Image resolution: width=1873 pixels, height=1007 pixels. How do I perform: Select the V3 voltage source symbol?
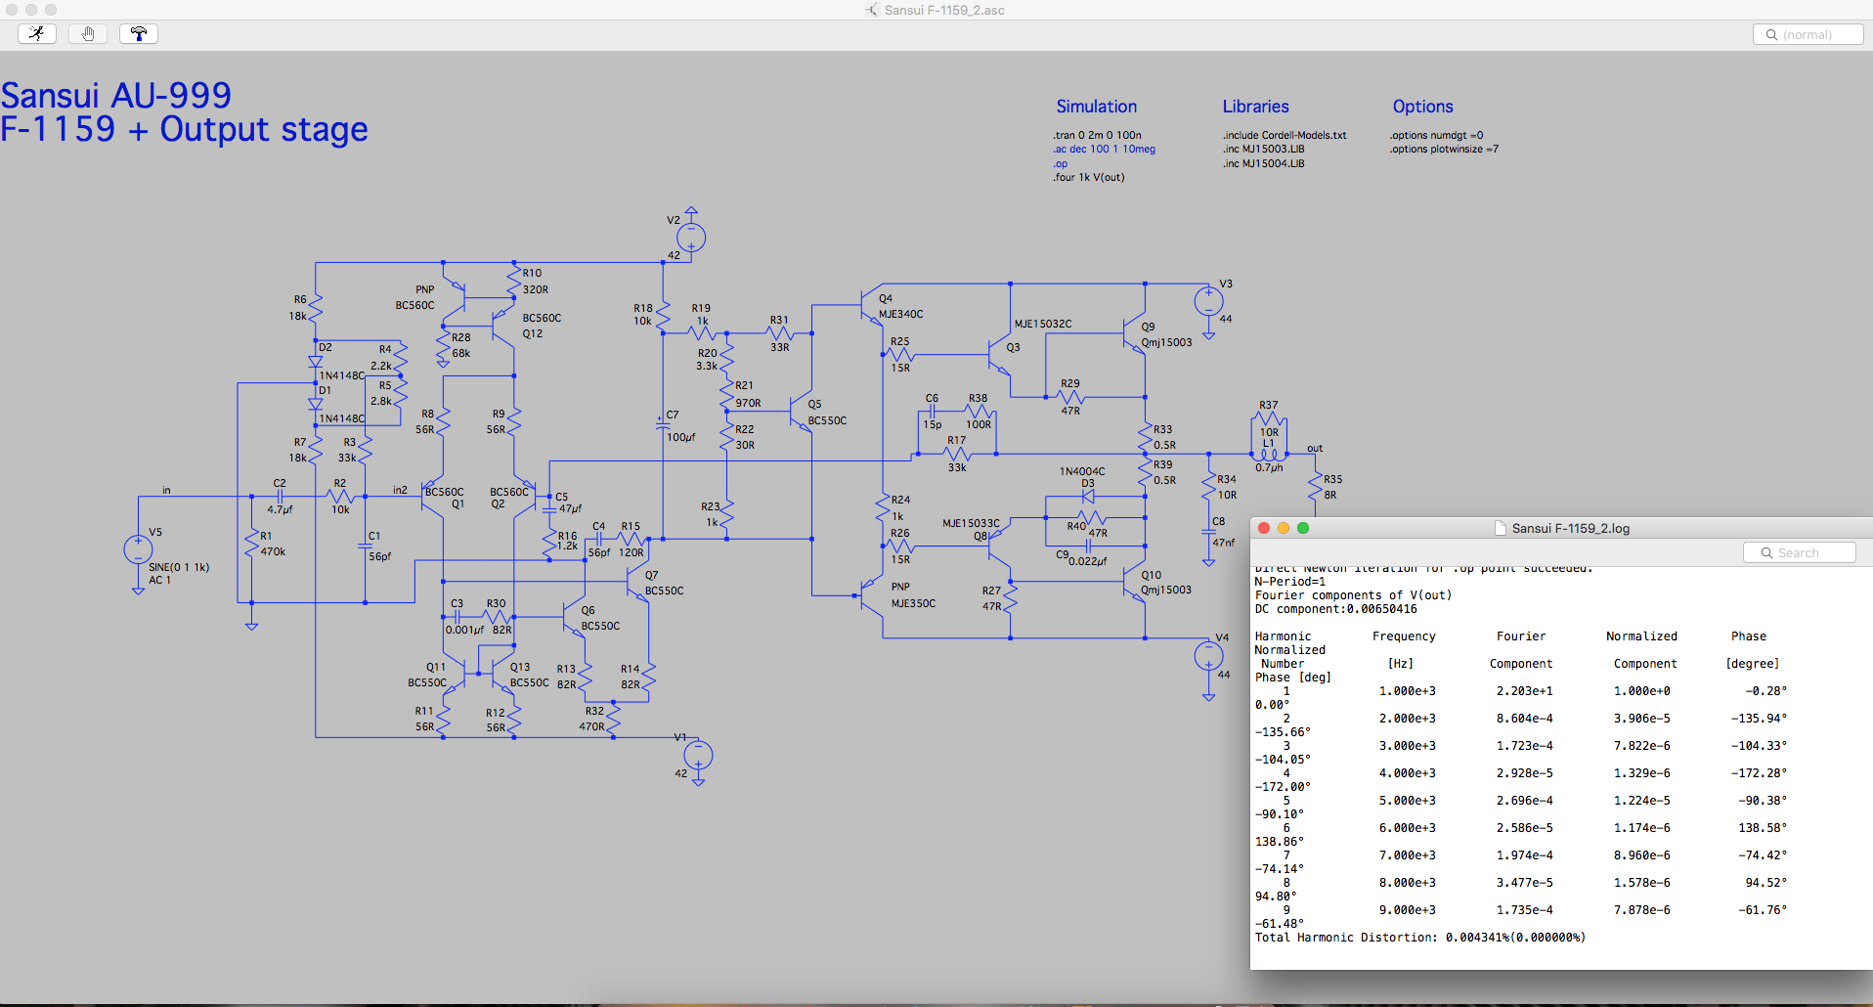point(1208,301)
